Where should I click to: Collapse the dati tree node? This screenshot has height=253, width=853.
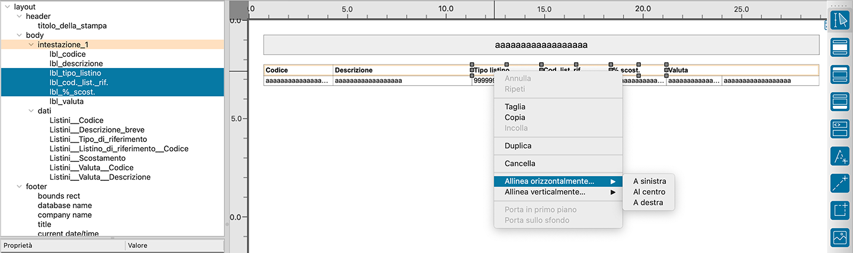click(x=31, y=111)
